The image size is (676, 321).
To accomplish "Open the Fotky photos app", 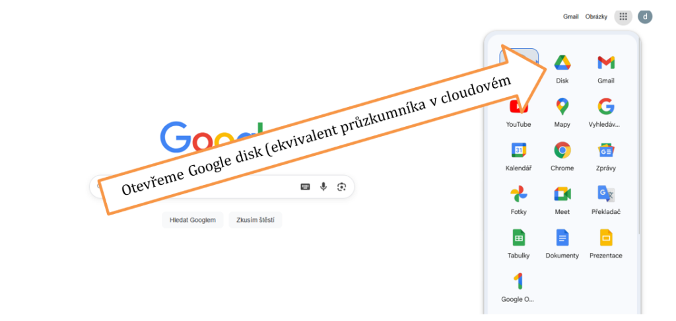I will [x=519, y=201].
